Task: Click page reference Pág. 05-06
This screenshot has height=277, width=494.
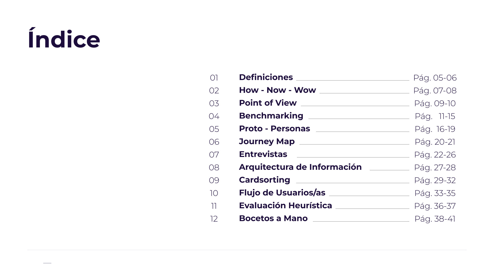Action: coord(435,78)
